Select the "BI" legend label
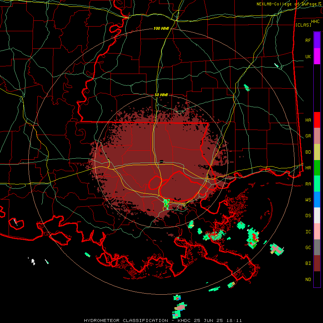The width and height of the screenshot is (323, 323). point(308,263)
